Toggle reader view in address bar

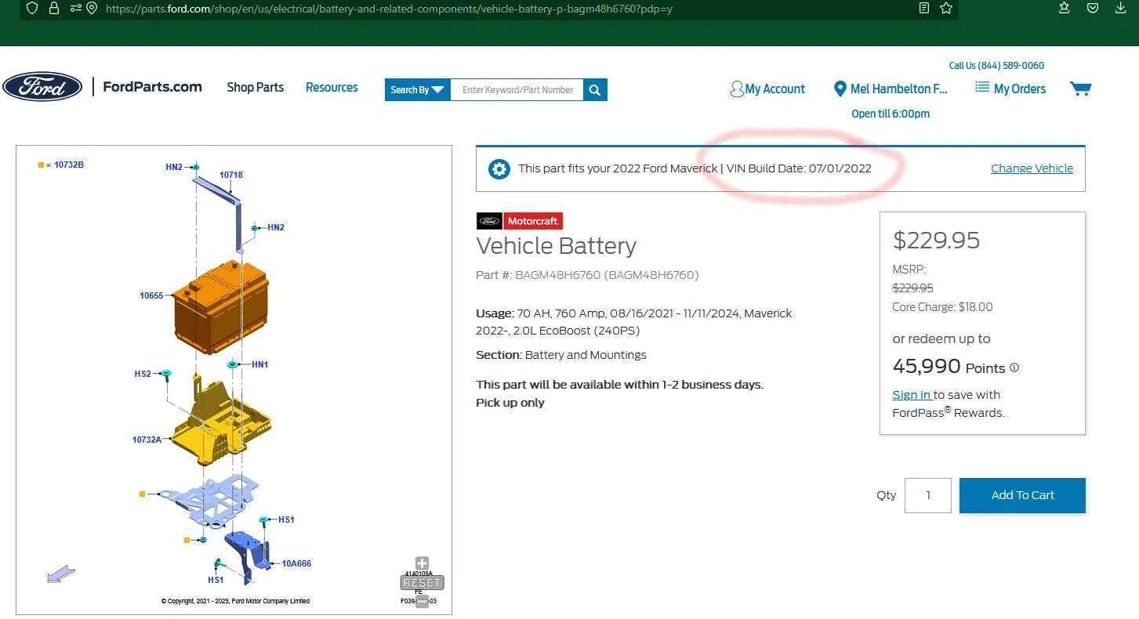(924, 8)
